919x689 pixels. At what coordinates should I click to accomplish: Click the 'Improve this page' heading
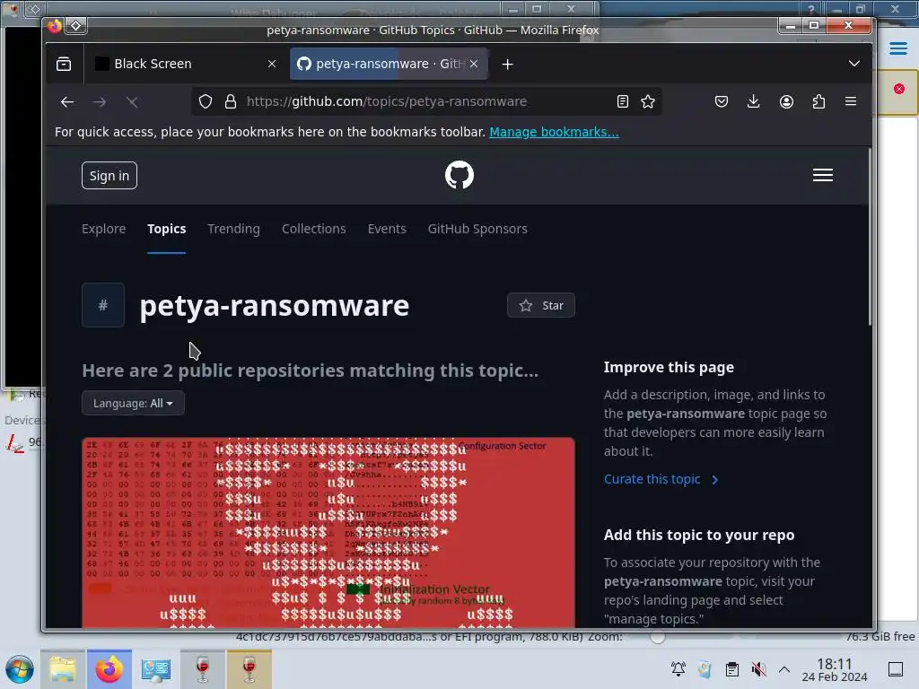coord(669,367)
